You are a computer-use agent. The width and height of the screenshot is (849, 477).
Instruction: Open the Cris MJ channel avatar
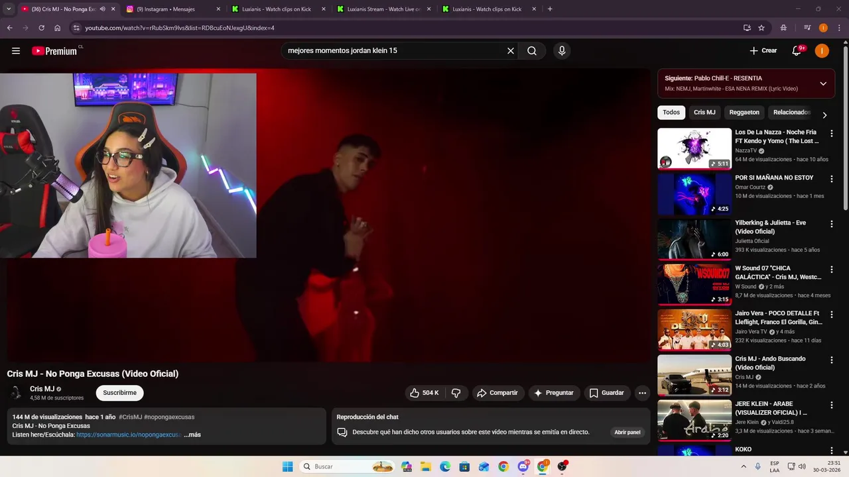(x=15, y=393)
